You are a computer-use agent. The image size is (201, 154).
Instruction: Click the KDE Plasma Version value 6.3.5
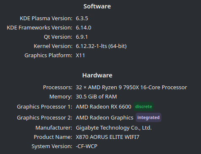pos(82,19)
